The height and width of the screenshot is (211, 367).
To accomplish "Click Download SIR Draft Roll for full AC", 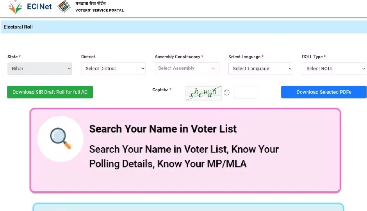I will coord(50,92).
